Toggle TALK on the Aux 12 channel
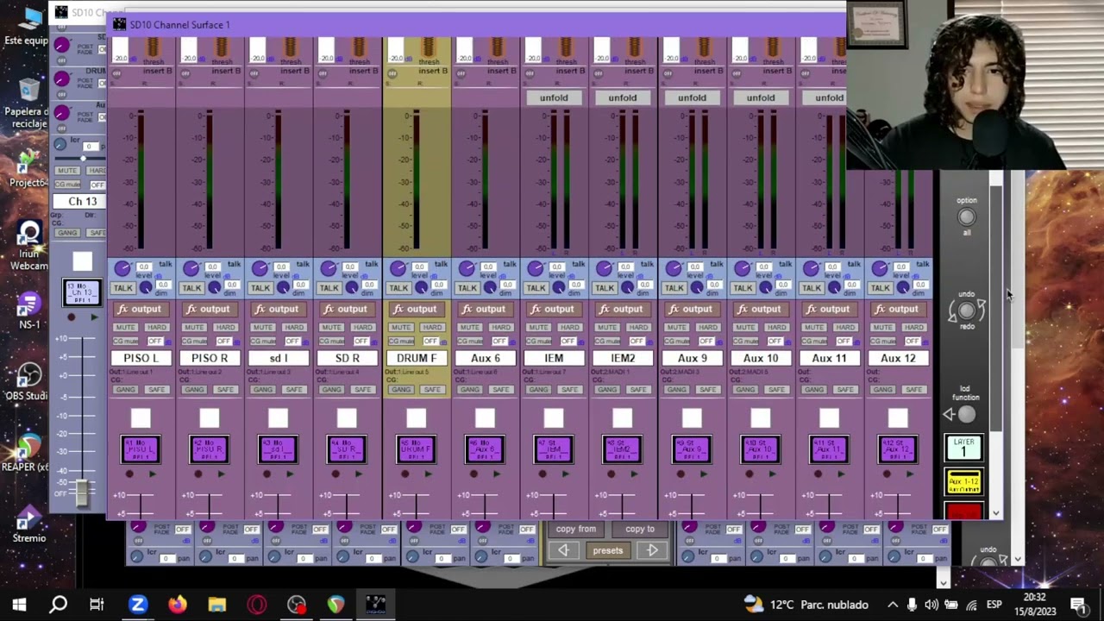This screenshot has width=1104, height=621. click(881, 288)
